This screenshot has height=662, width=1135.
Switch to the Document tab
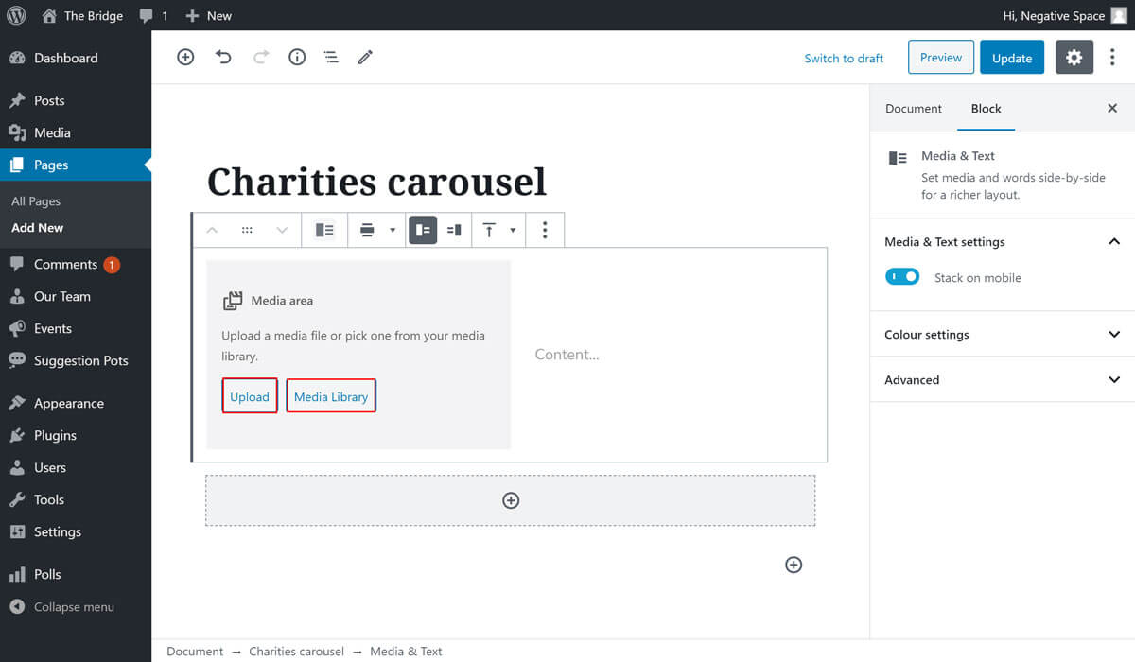(x=913, y=109)
